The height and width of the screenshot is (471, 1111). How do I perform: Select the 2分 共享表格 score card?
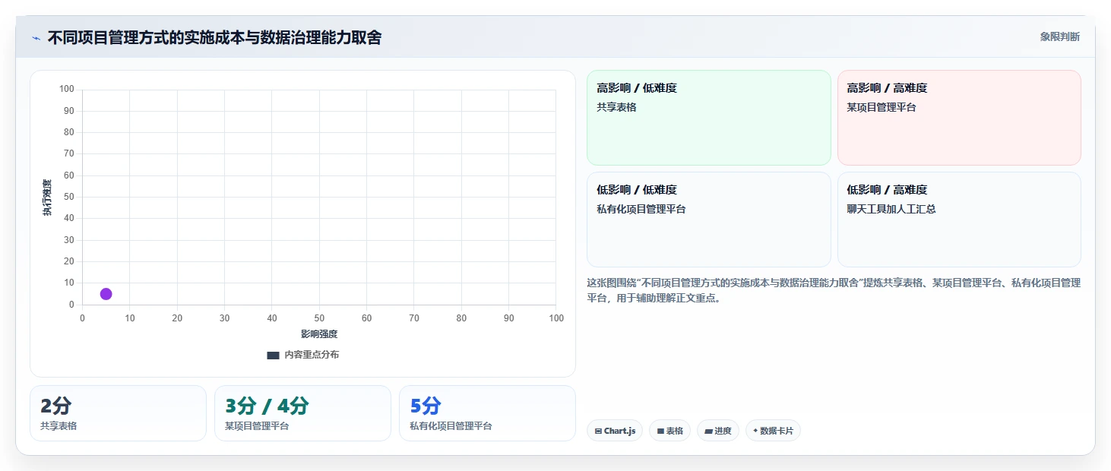pyautogui.click(x=118, y=413)
